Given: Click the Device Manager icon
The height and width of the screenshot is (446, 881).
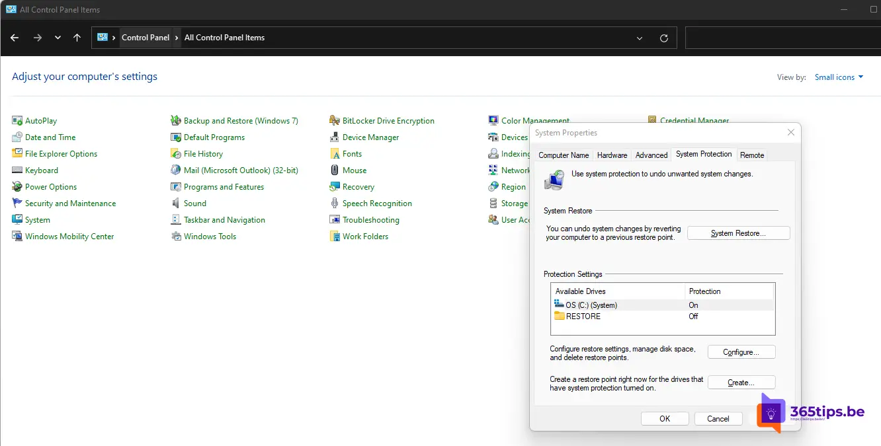Looking at the screenshot, I should [x=335, y=137].
